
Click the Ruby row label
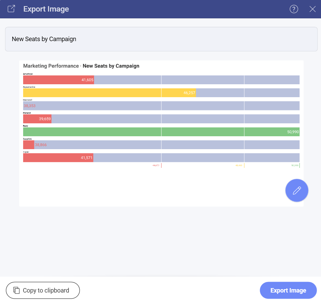(x=26, y=126)
